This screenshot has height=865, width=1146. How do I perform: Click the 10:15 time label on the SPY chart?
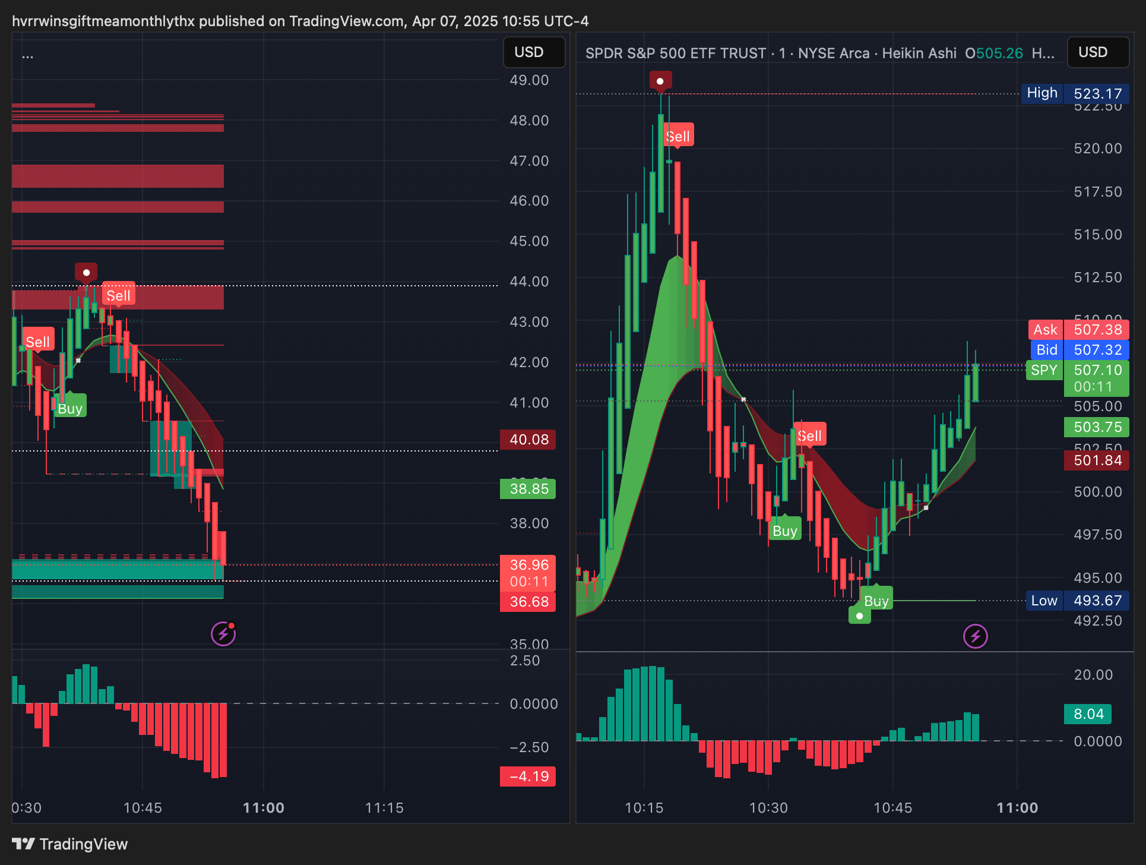644,808
